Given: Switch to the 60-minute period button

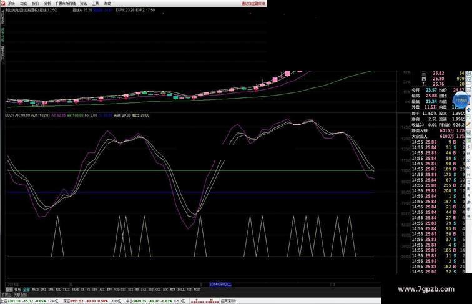Looking at the screenshot, I should click(x=468, y=167).
